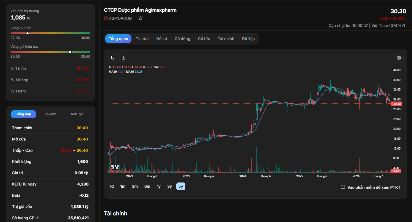Click the Tài chính section heading below chart
The height and width of the screenshot is (222, 412).
pyautogui.click(x=116, y=213)
